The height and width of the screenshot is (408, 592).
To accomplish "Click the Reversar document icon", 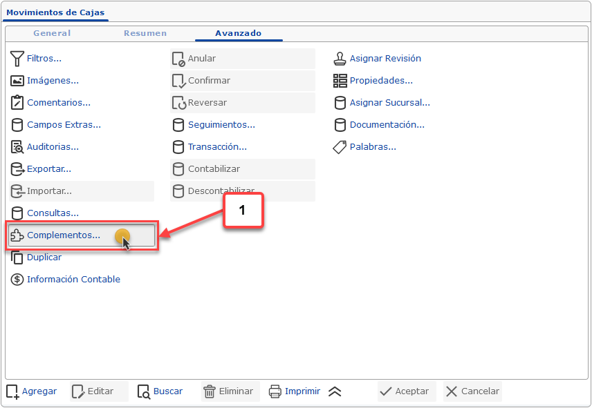I will point(179,103).
